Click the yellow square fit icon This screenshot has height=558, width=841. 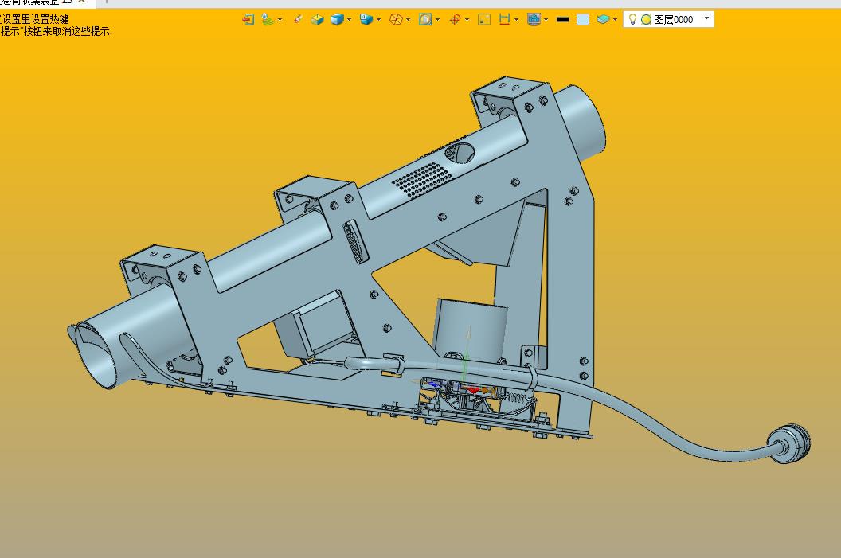pyautogui.click(x=484, y=20)
